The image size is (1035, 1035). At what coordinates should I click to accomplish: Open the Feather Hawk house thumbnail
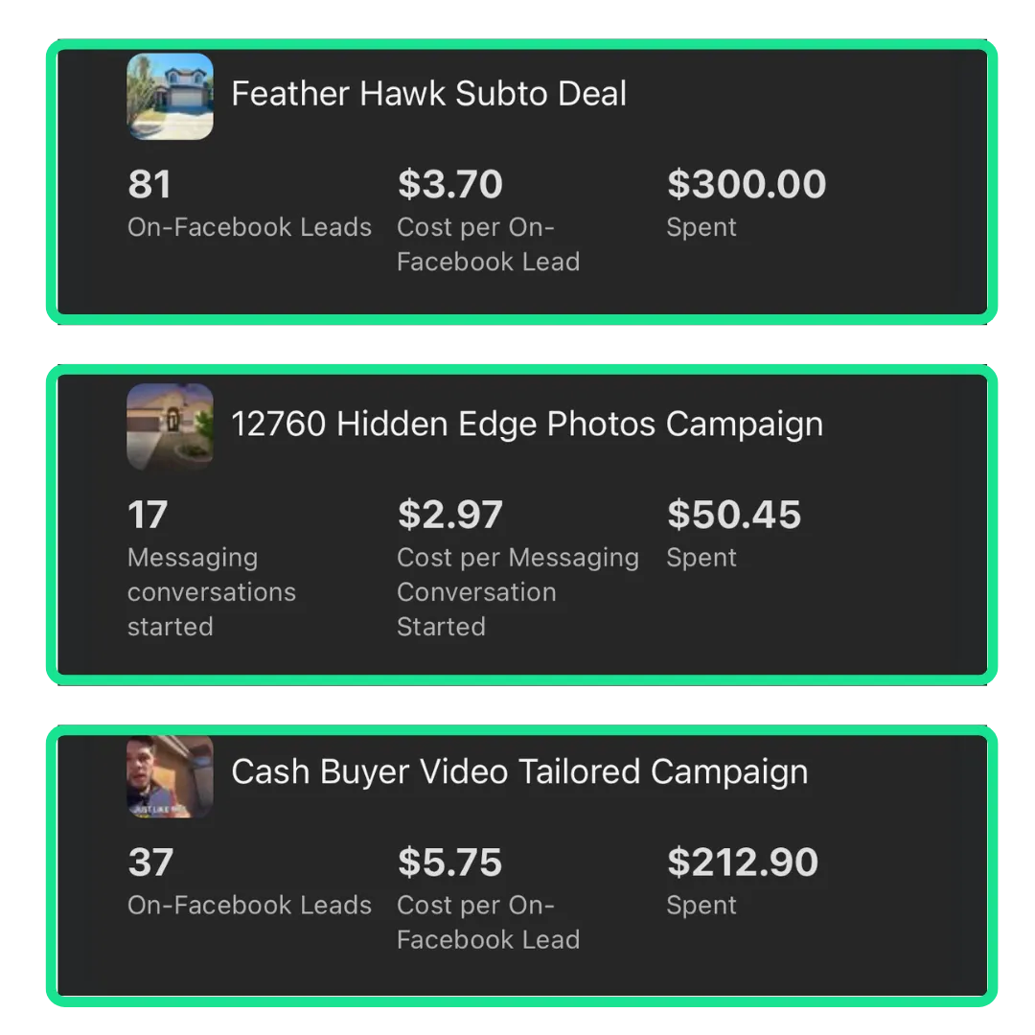pos(170,97)
